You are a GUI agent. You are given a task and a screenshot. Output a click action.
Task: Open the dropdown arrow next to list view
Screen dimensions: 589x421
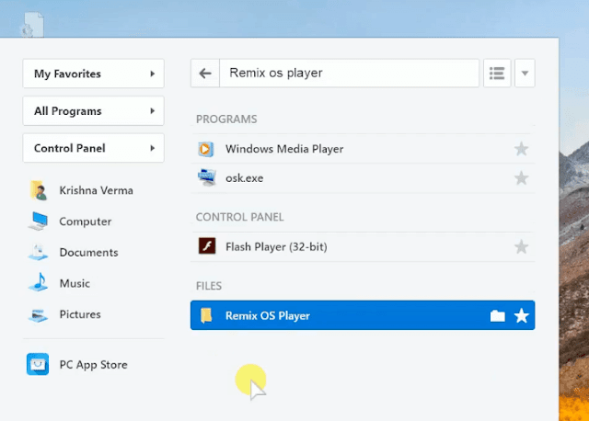click(x=525, y=74)
